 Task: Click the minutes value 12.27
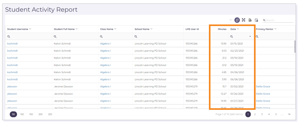tap(224, 94)
